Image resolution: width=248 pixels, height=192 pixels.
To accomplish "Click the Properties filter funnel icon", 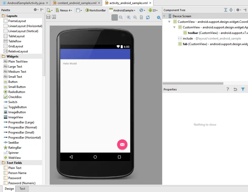I will (243, 89).
